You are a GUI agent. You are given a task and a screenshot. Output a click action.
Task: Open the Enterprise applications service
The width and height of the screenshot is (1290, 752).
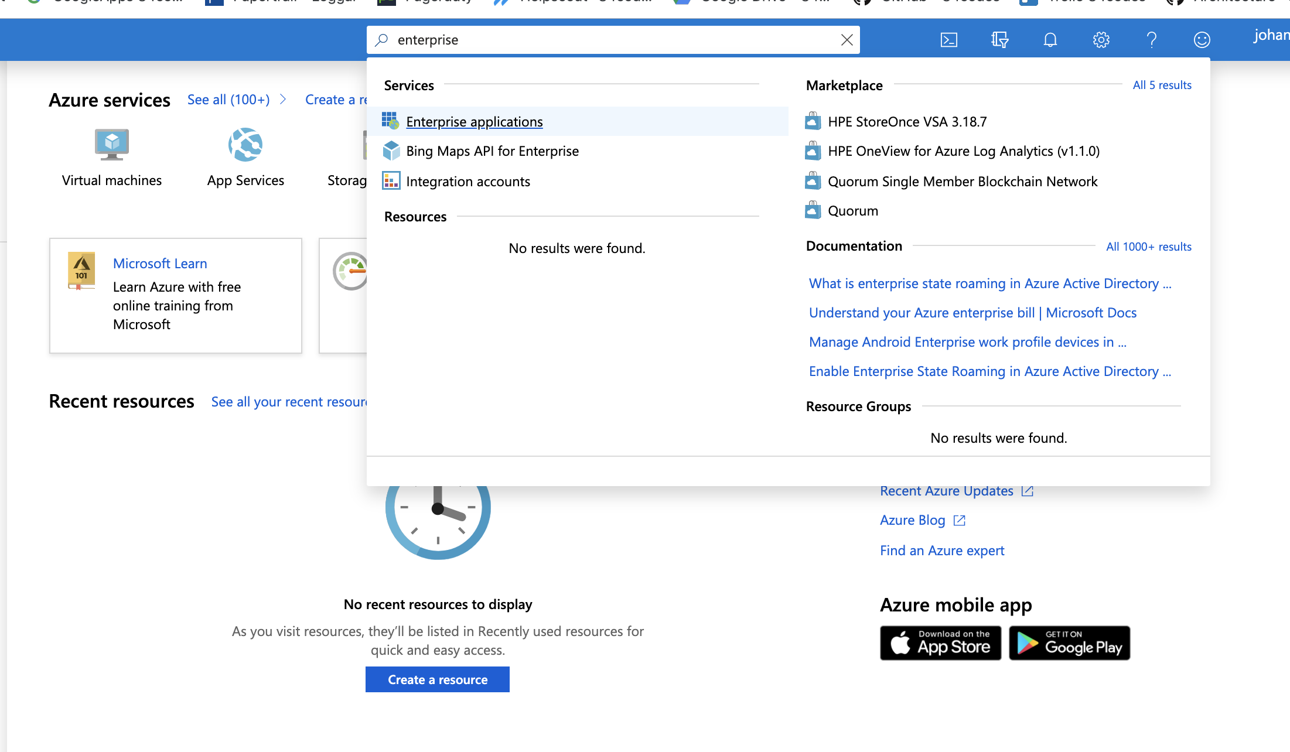click(475, 121)
